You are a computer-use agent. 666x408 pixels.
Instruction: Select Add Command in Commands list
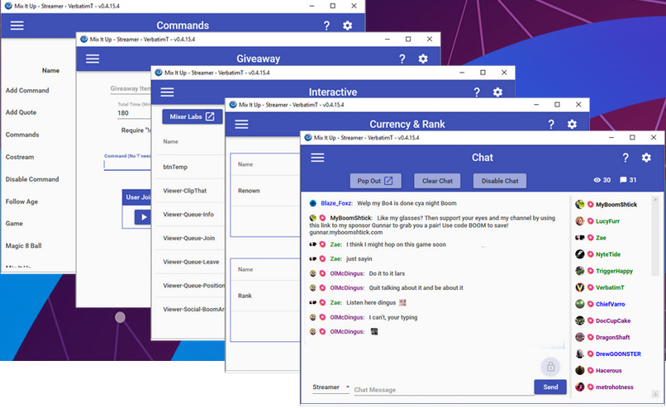tap(27, 90)
